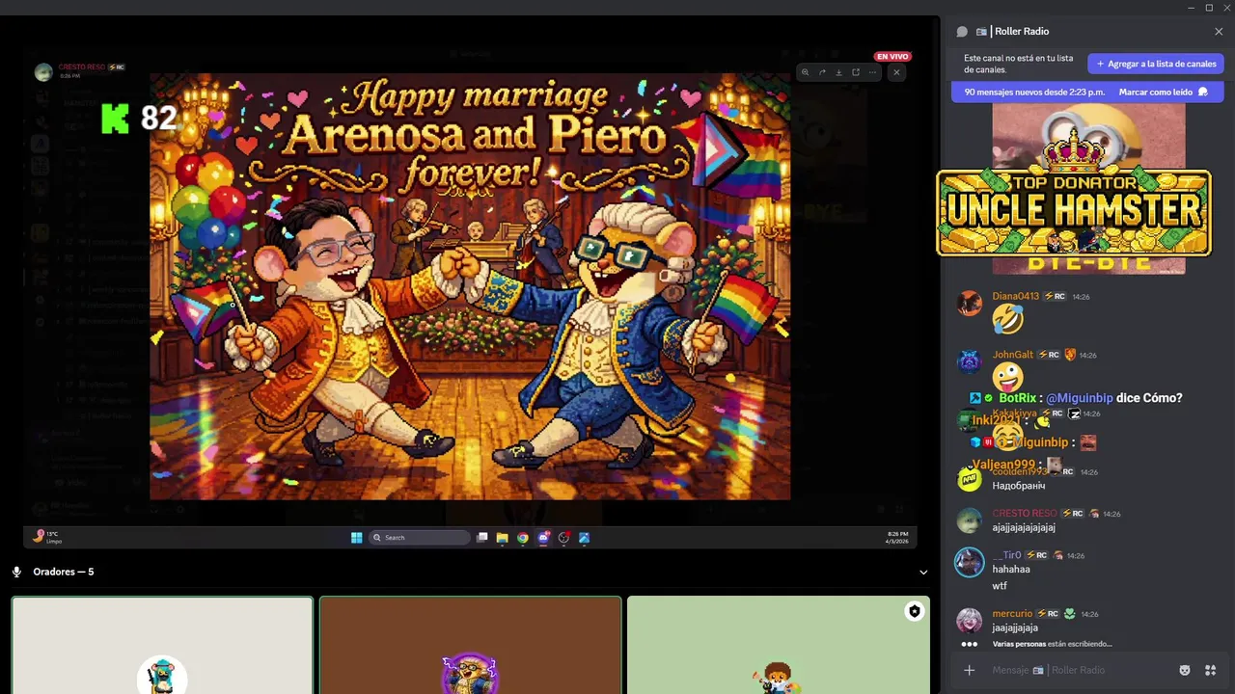The height and width of the screenshot is (694, 1235).
Task: Click mercurio's avatar
Action: click(970, 621)
